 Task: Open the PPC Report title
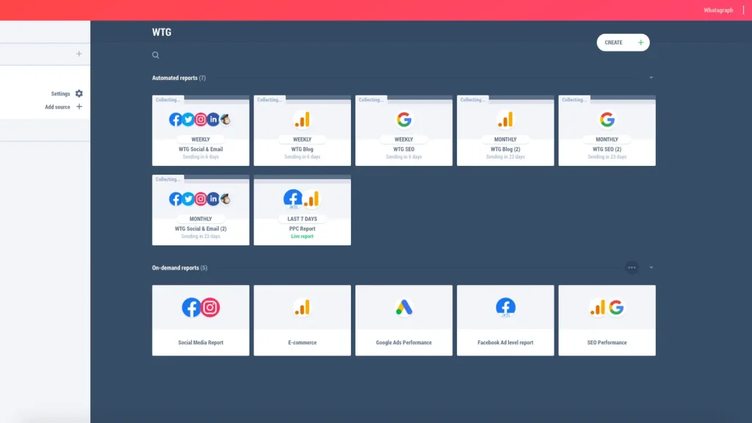click(x=302, y=229)
